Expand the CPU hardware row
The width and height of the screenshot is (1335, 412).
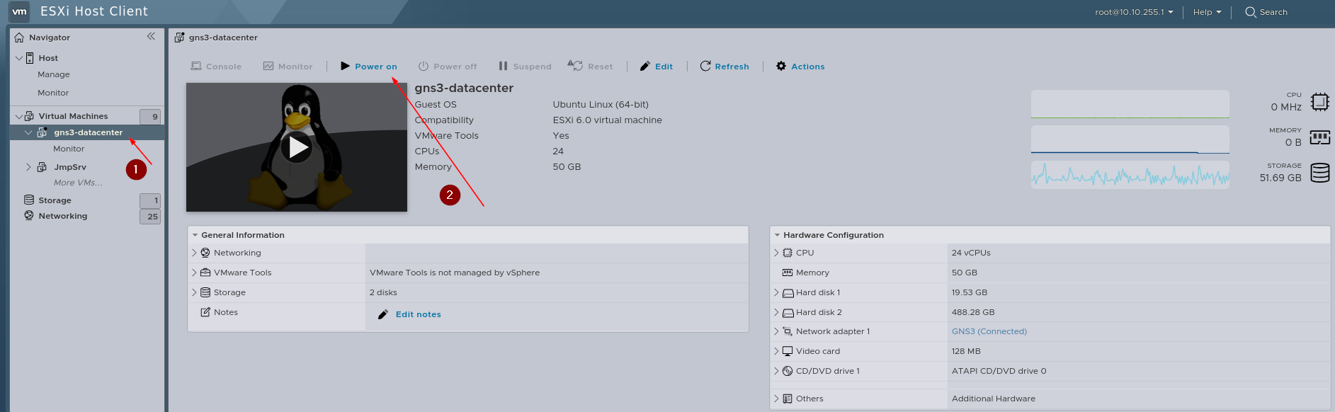pyautogui.click(x=776, y=253)
